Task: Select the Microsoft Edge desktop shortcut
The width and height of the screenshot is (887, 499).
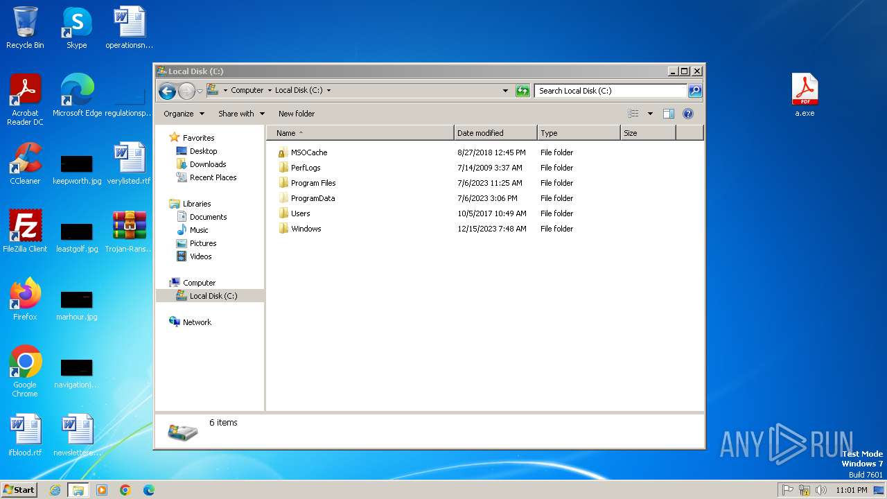Action: coord(77,96)
